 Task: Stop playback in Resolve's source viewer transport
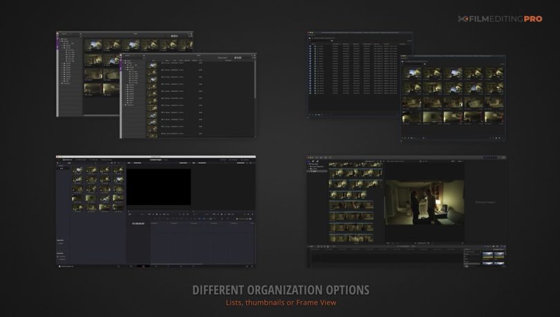tap(157, 214)
